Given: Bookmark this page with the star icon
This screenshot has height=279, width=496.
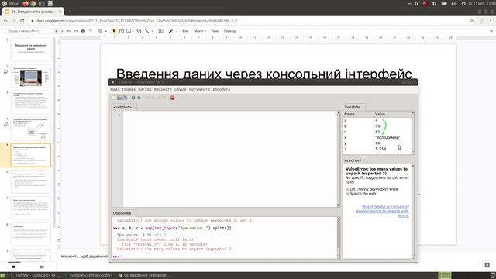Looking at the screenshot, I should 472,21.
